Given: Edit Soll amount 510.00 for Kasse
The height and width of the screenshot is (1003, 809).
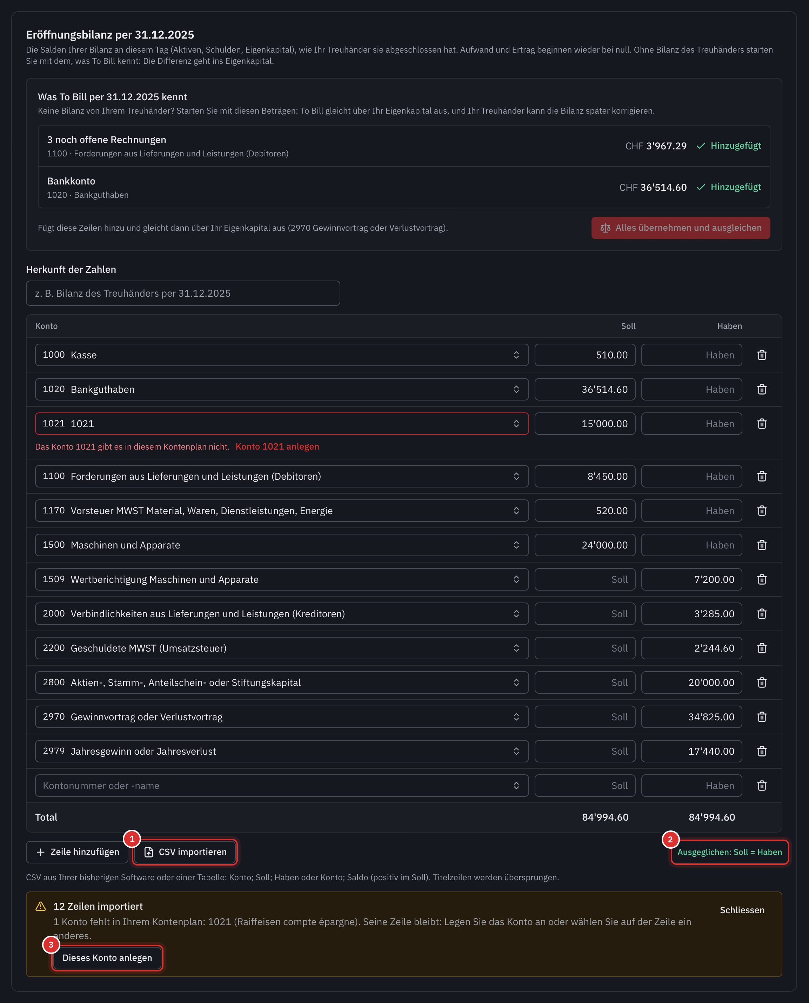Looking at the screenshot, I should [585, 355].
